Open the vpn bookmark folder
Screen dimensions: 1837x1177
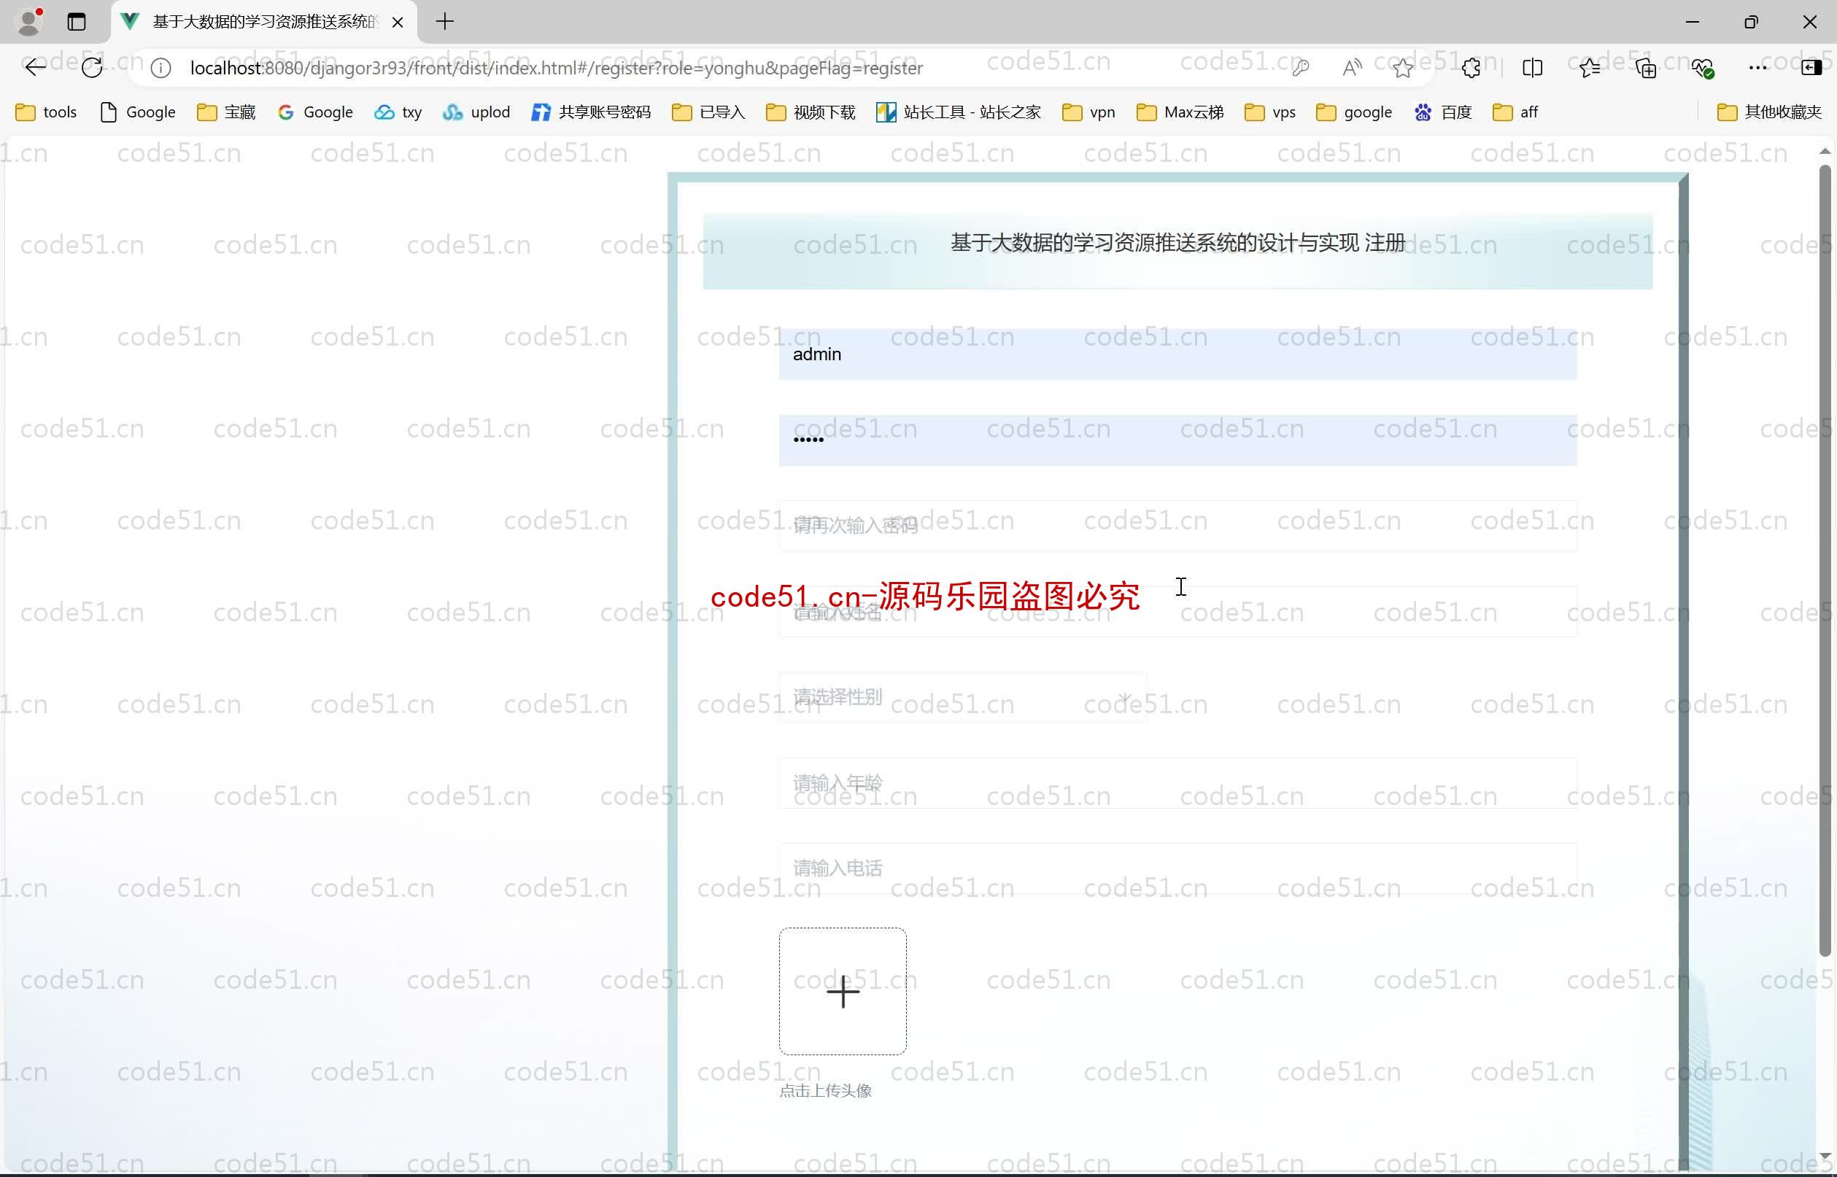coord(1088,112)
